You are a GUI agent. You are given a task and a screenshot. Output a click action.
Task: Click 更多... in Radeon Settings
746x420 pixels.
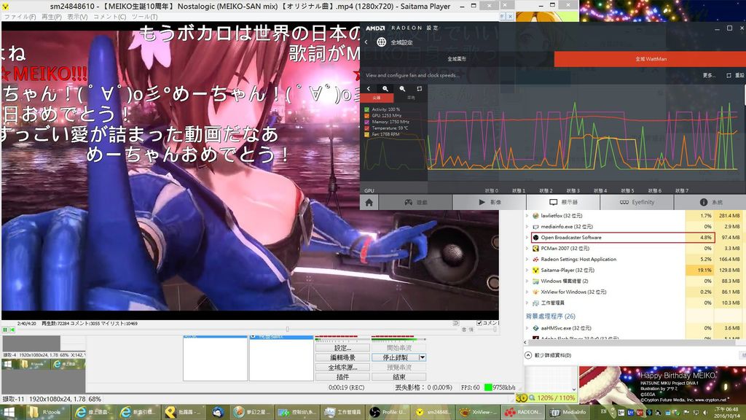(x=709, y=75)
